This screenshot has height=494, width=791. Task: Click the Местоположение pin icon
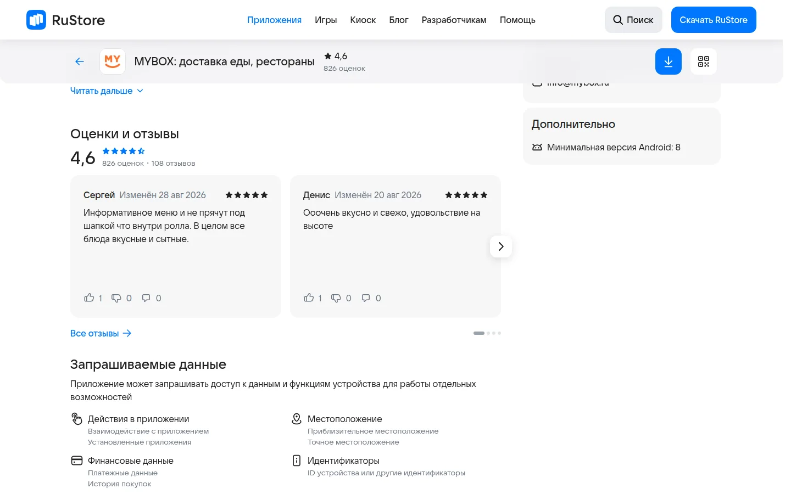point(297,419)
